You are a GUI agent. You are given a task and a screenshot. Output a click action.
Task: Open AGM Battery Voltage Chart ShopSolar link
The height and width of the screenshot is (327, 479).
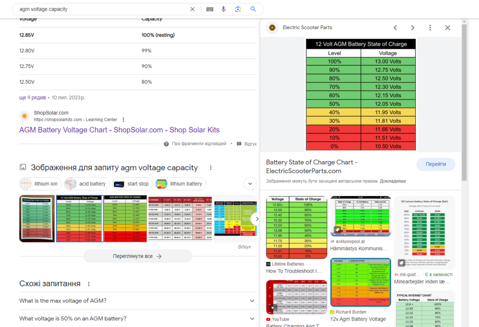point(119,130)
